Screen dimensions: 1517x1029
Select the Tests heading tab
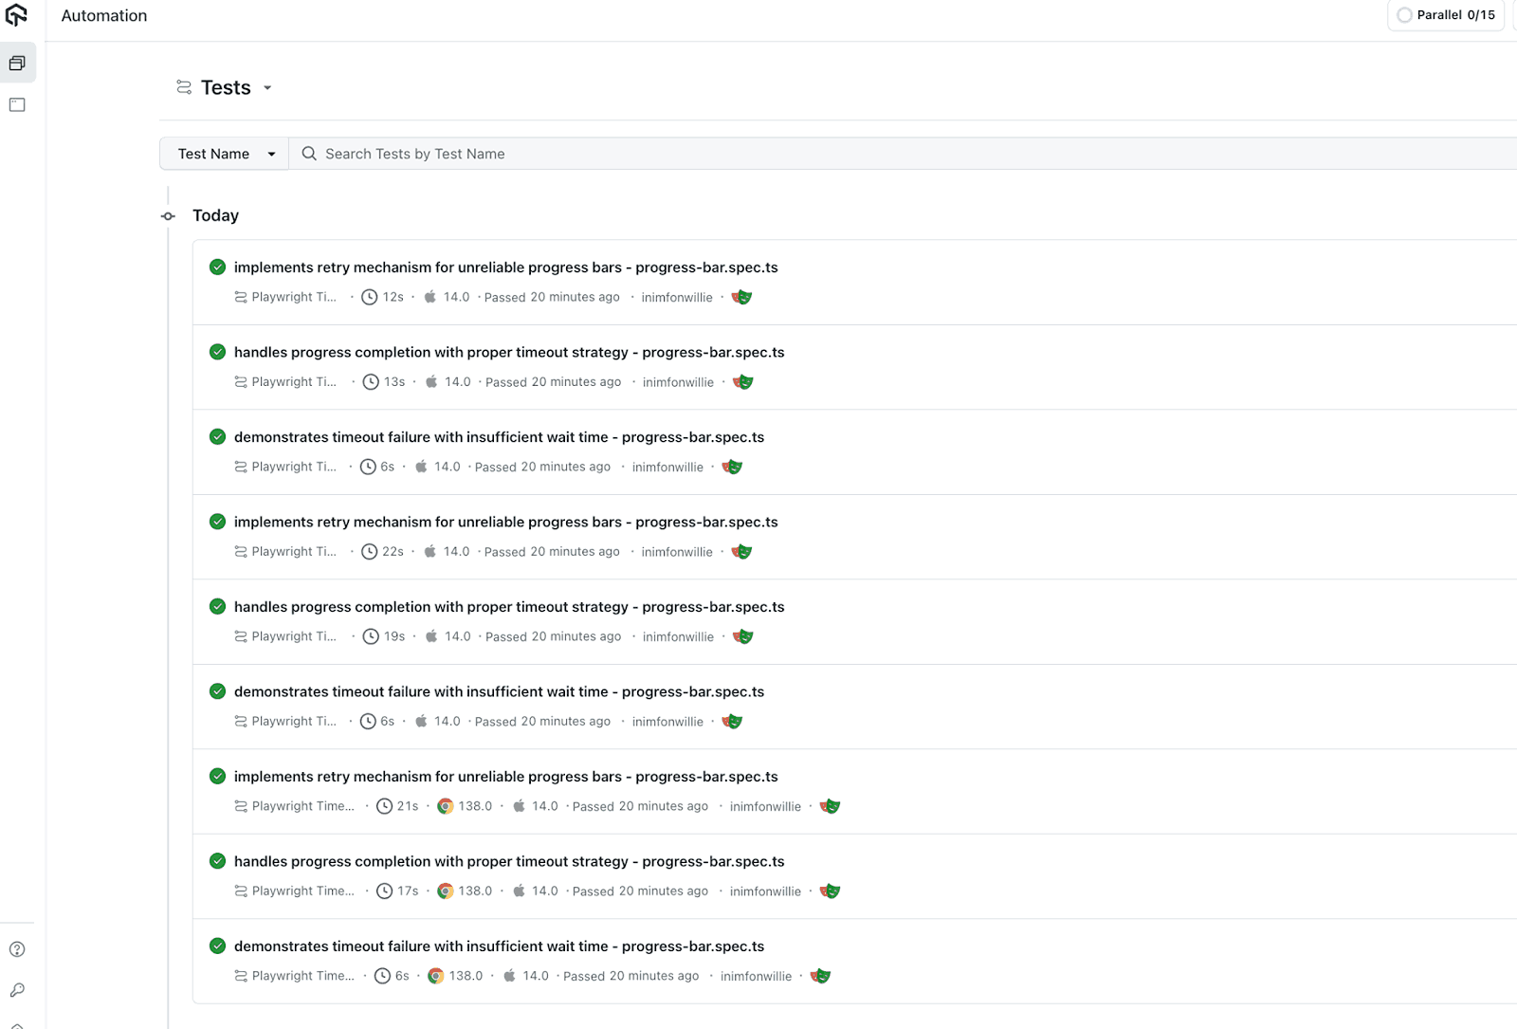[x=225, y=87]
